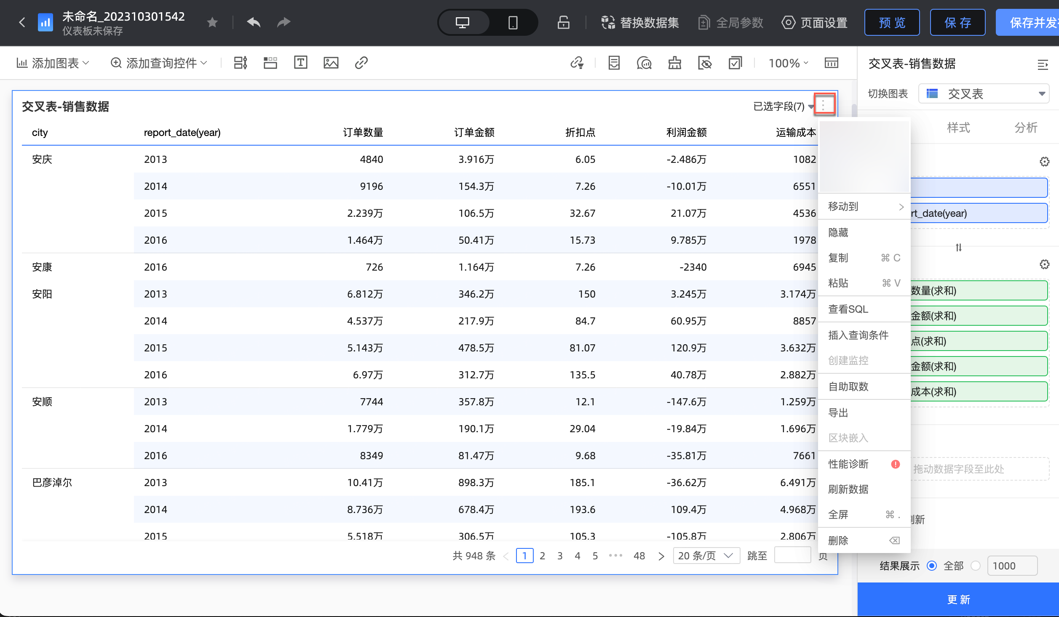Open the Move To (移动到) submenu
Image resolution: width=1059 pixels, height=617 pixels.
(864, 207)
